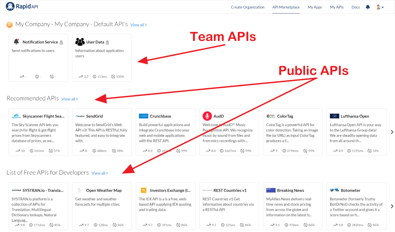Click the Crunchbase logo icon
The height and width of the screenshot is (232, 395).
tap(143, 116)
